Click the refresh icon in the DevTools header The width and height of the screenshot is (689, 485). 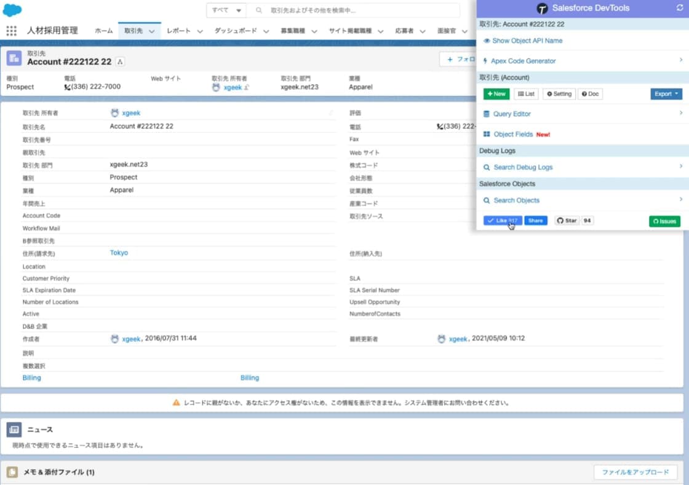[x=680, y=8]
